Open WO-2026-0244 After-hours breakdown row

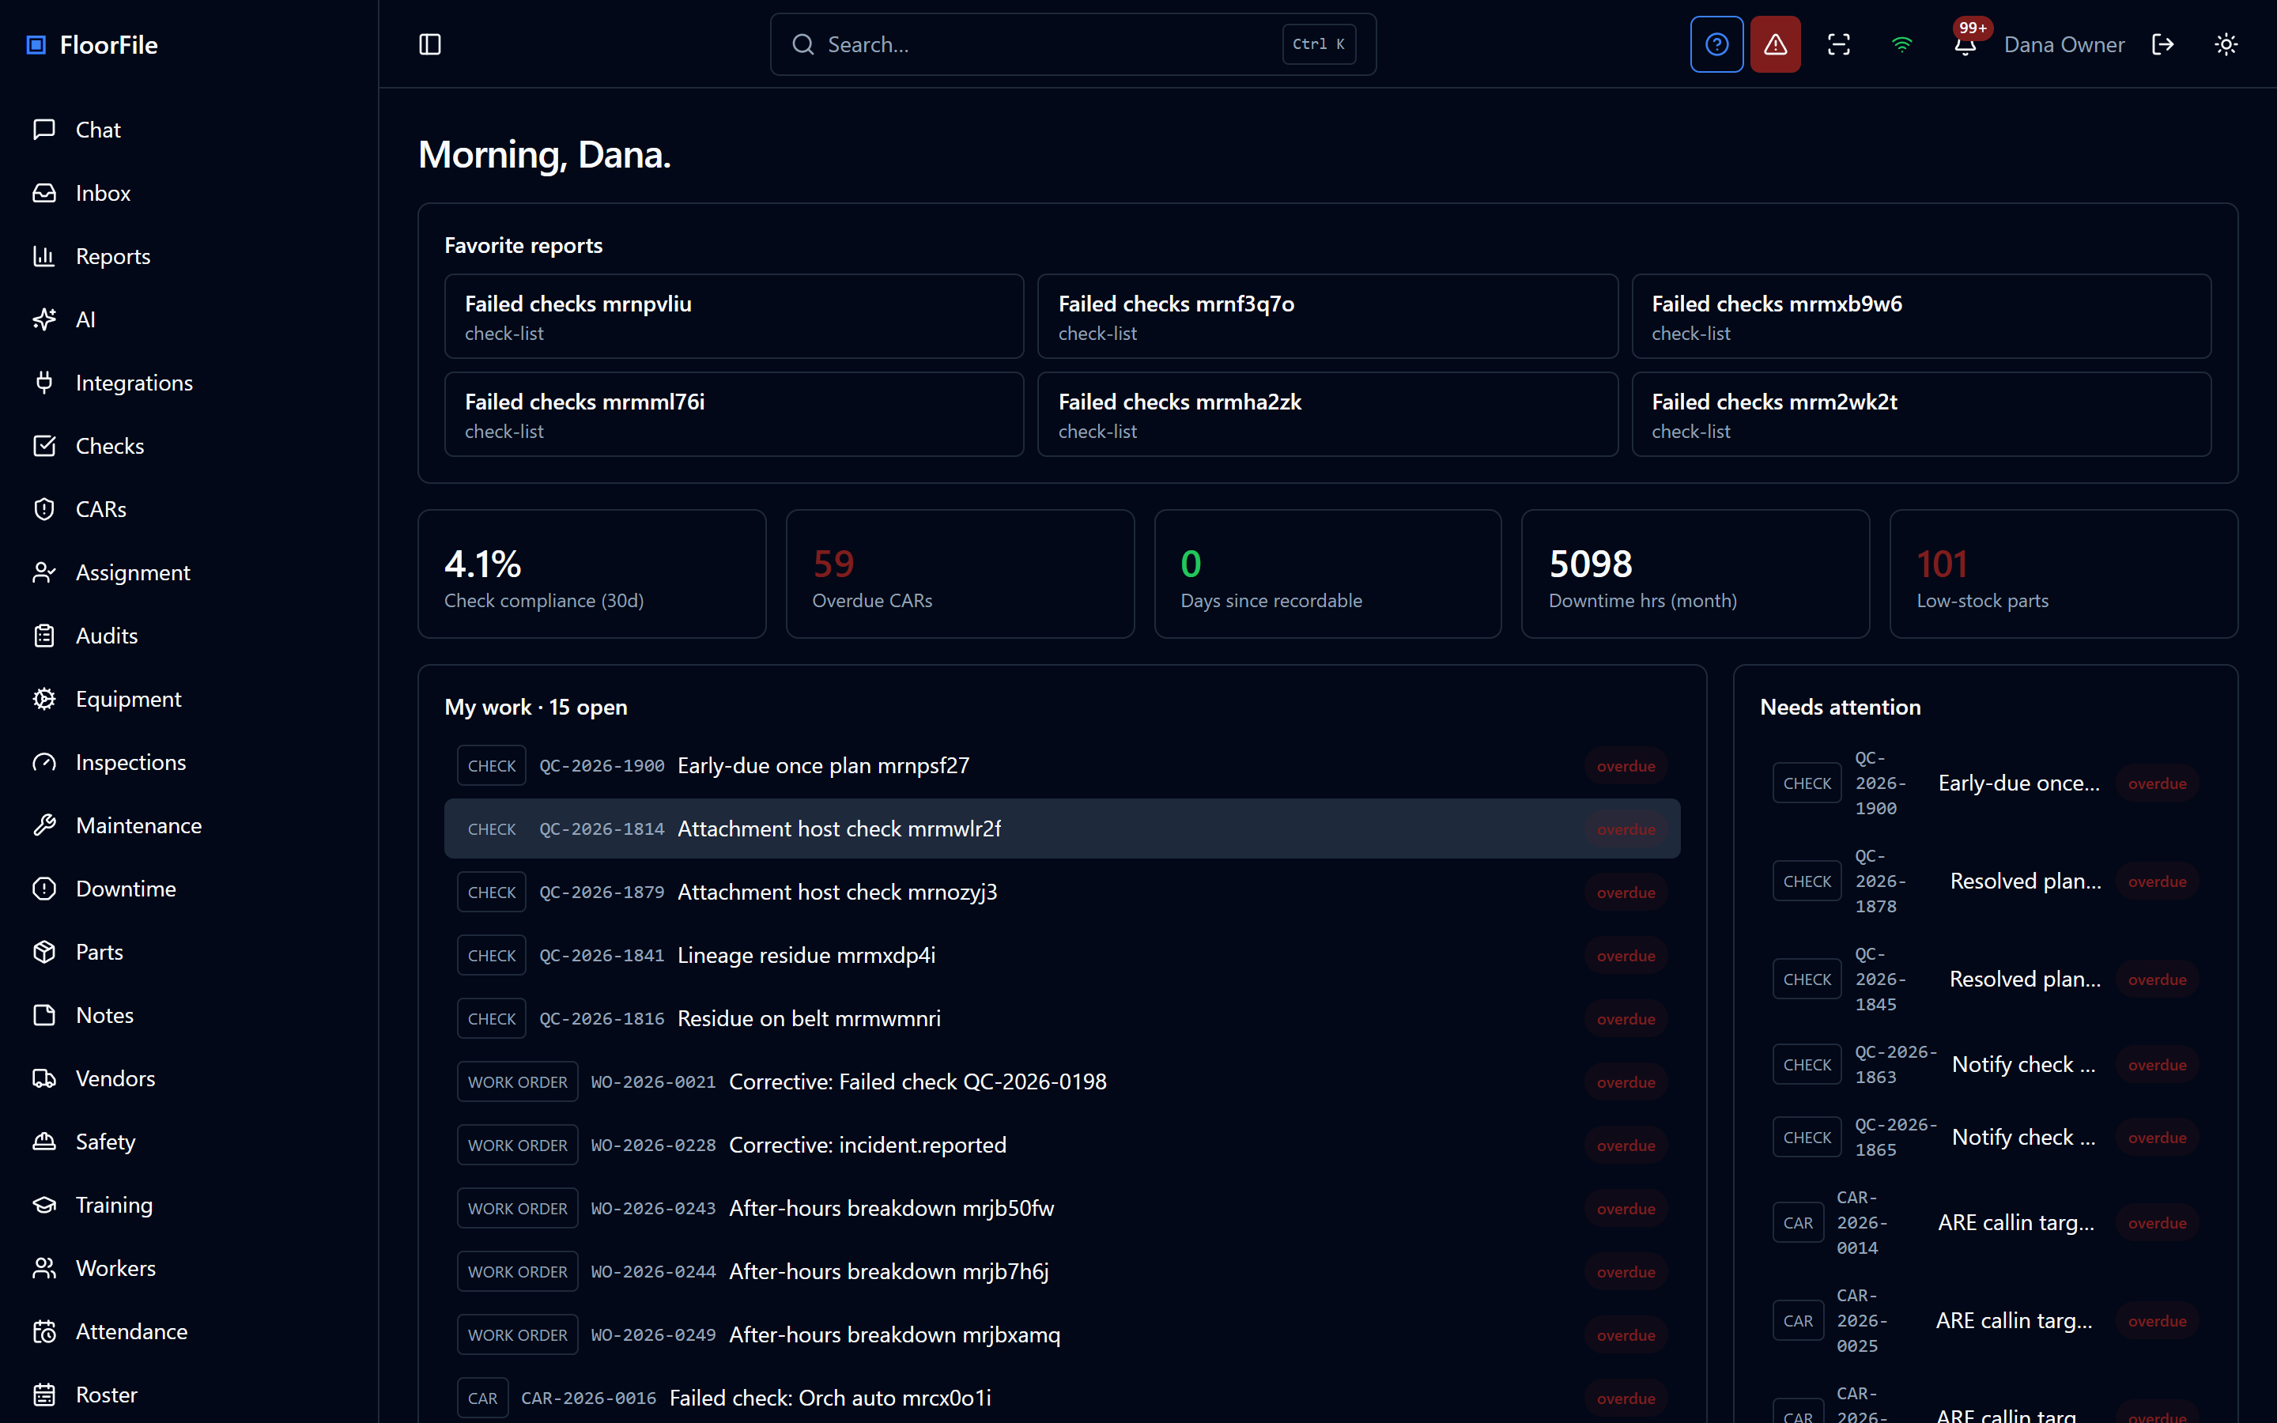(1063, 1271)
